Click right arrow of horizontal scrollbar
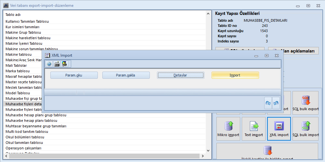 (x=203, y=156)
